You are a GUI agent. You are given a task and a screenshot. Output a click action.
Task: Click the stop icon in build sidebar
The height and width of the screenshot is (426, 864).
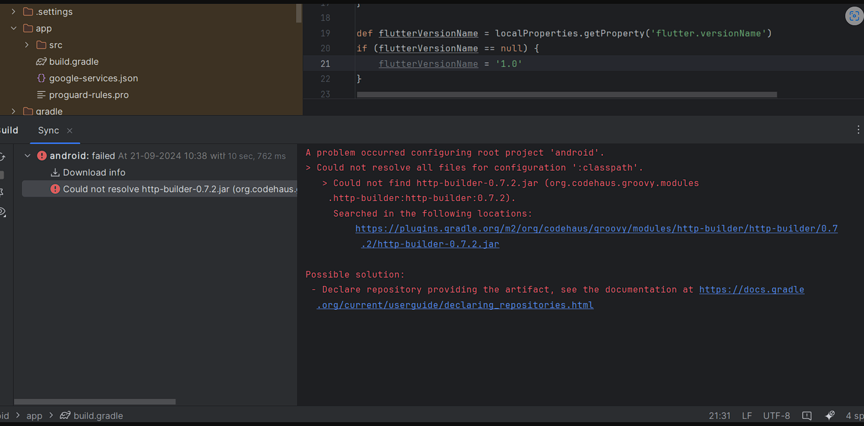2,175
